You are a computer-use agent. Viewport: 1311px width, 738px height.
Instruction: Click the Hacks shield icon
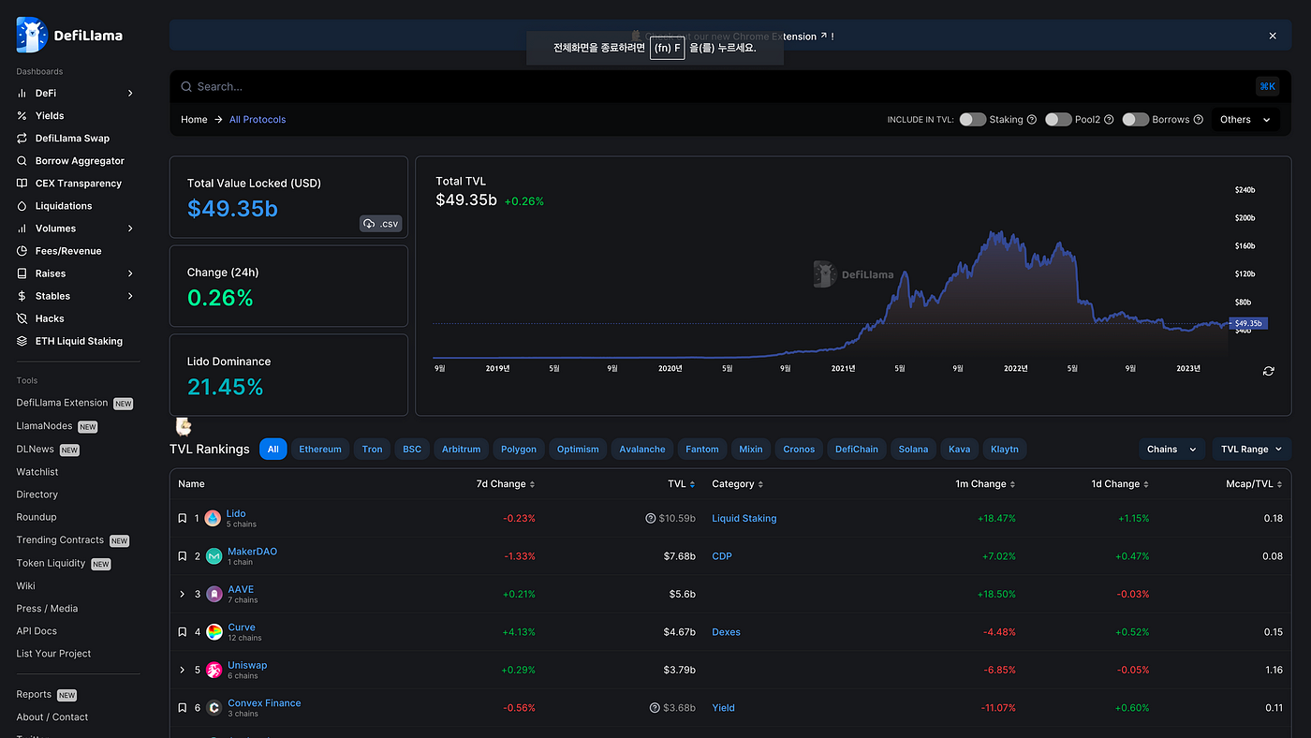22,318
